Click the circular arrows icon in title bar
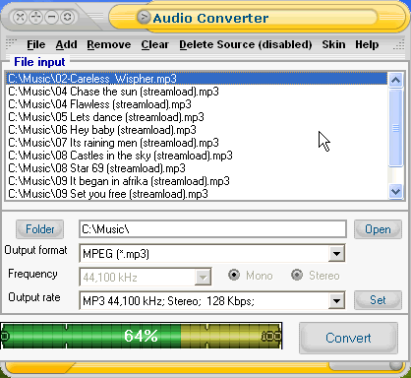The width and height of the screenshot is (411, 378). [x=68, y=17]
